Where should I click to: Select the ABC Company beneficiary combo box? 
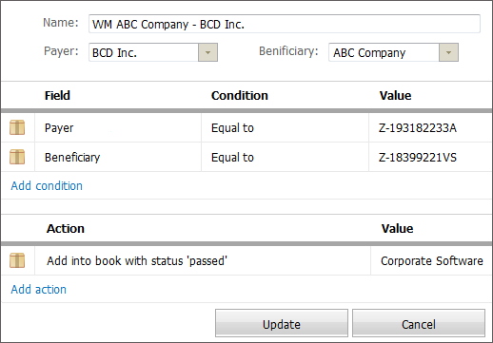pos(393,52)
